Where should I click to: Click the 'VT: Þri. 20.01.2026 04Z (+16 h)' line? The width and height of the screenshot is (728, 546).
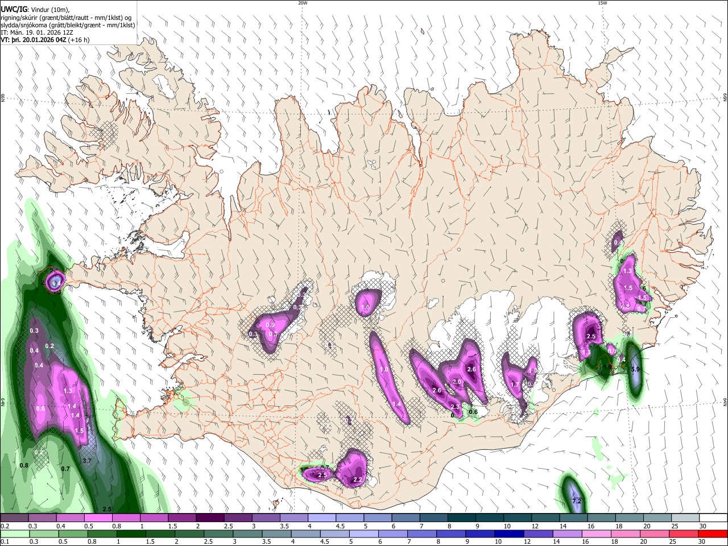[45, 40]
